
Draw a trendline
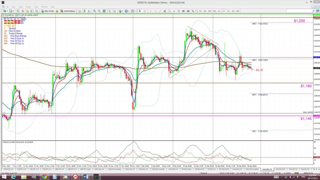click(160, 11)
